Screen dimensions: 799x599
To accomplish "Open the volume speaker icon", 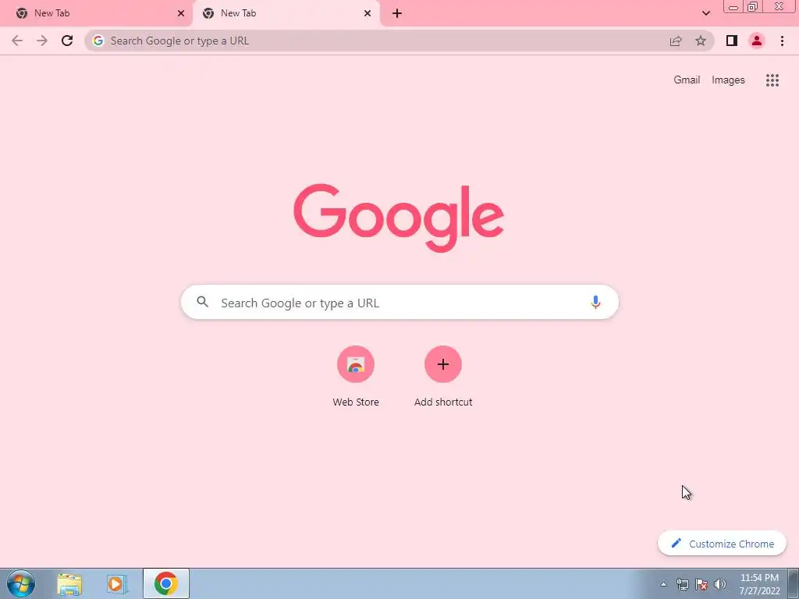I will (720, 584).
